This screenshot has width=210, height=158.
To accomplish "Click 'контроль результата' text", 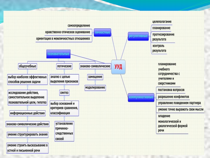I will (159, 48).
